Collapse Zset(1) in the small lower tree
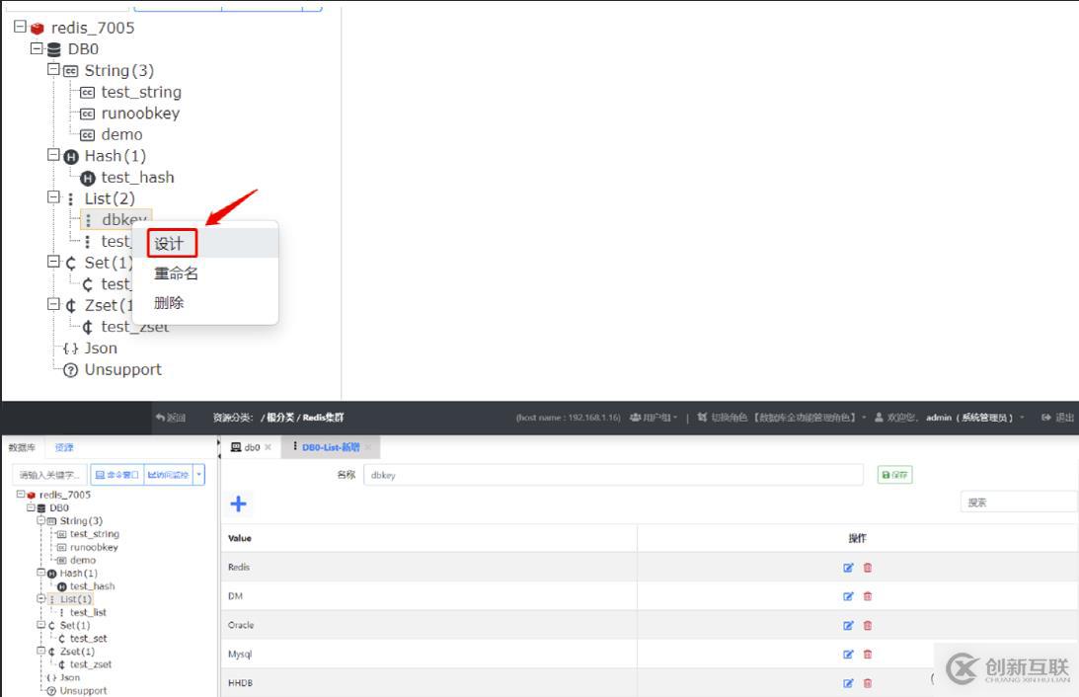Viewport: 1079px width, 697px height. [x=41, y=651]
